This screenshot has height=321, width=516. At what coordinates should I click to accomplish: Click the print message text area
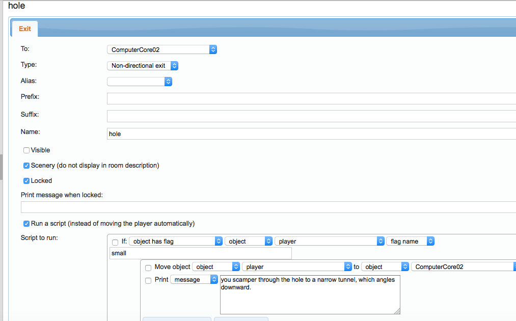point(309,295)
